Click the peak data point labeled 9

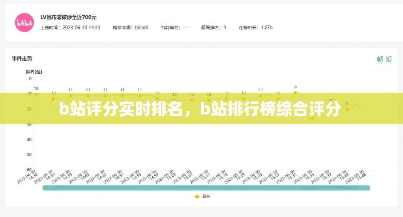(295, 93)
